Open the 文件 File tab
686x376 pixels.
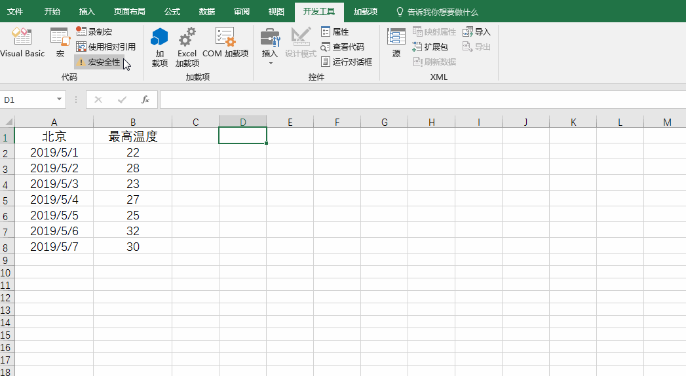tap(15, 12)
